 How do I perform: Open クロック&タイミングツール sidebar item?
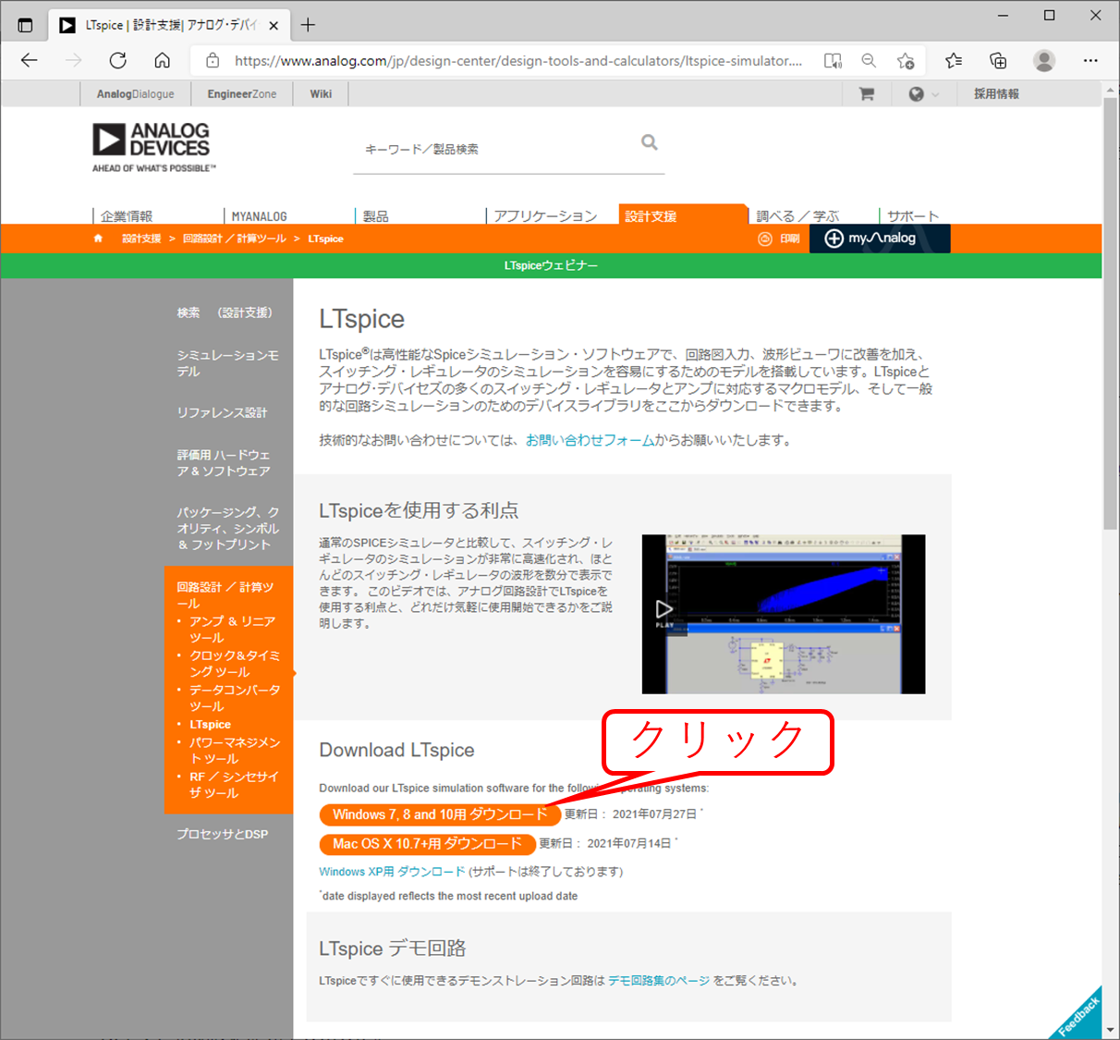(x=235, y=664)
